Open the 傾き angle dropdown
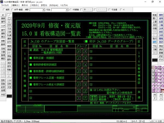The height and width of the screenshot is (123, 164). click(44, 10)
